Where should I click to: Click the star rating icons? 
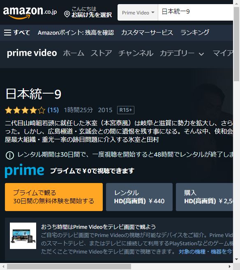coord(25,110)
